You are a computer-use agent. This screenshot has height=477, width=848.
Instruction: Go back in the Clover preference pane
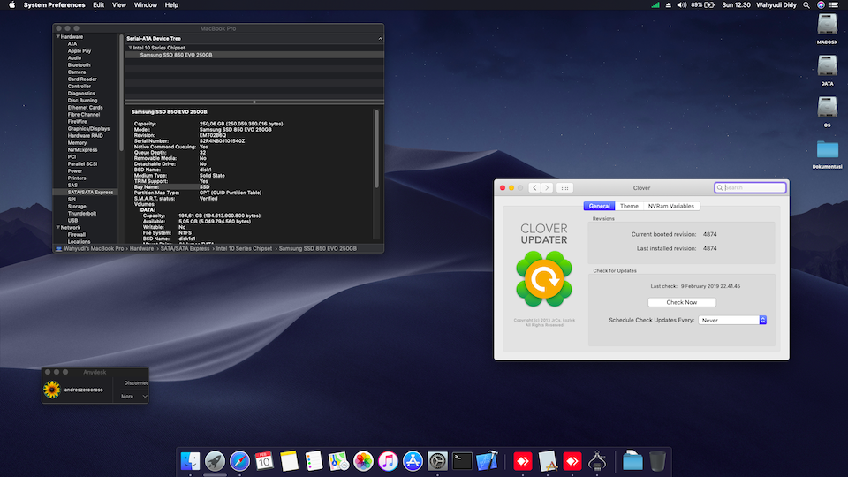coord(534,187)
